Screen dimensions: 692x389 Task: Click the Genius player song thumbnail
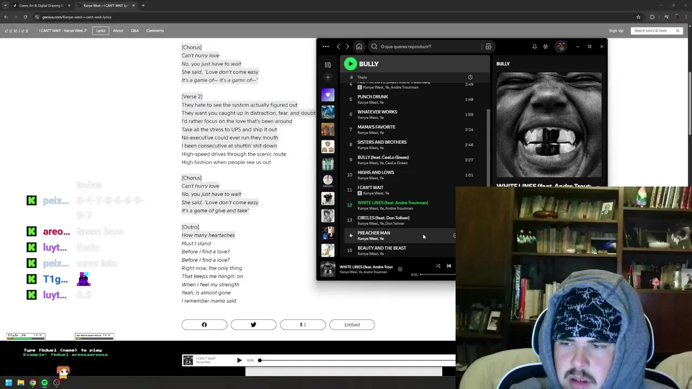(188, 360)
